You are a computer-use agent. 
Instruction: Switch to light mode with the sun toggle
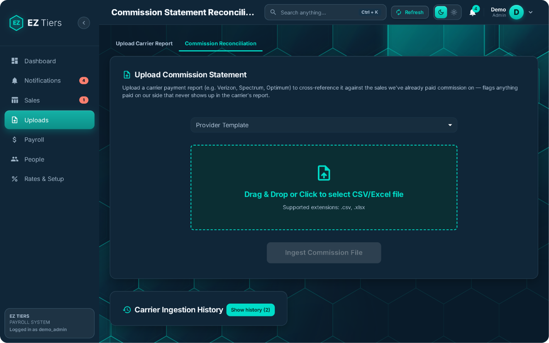[454, 12]
